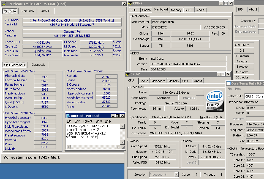This screenshot has height=179, width=264.
Task: Maximize the Untitled - Notepad window
Action: pyautogui.click(x=117, y=116)
